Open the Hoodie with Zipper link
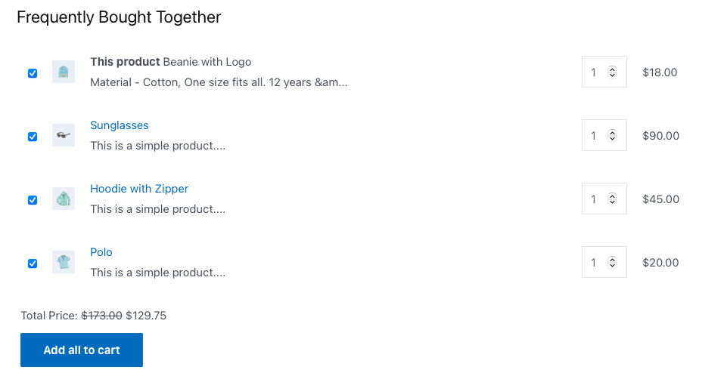This screenshot has height=376, width=727. (139, 189)
